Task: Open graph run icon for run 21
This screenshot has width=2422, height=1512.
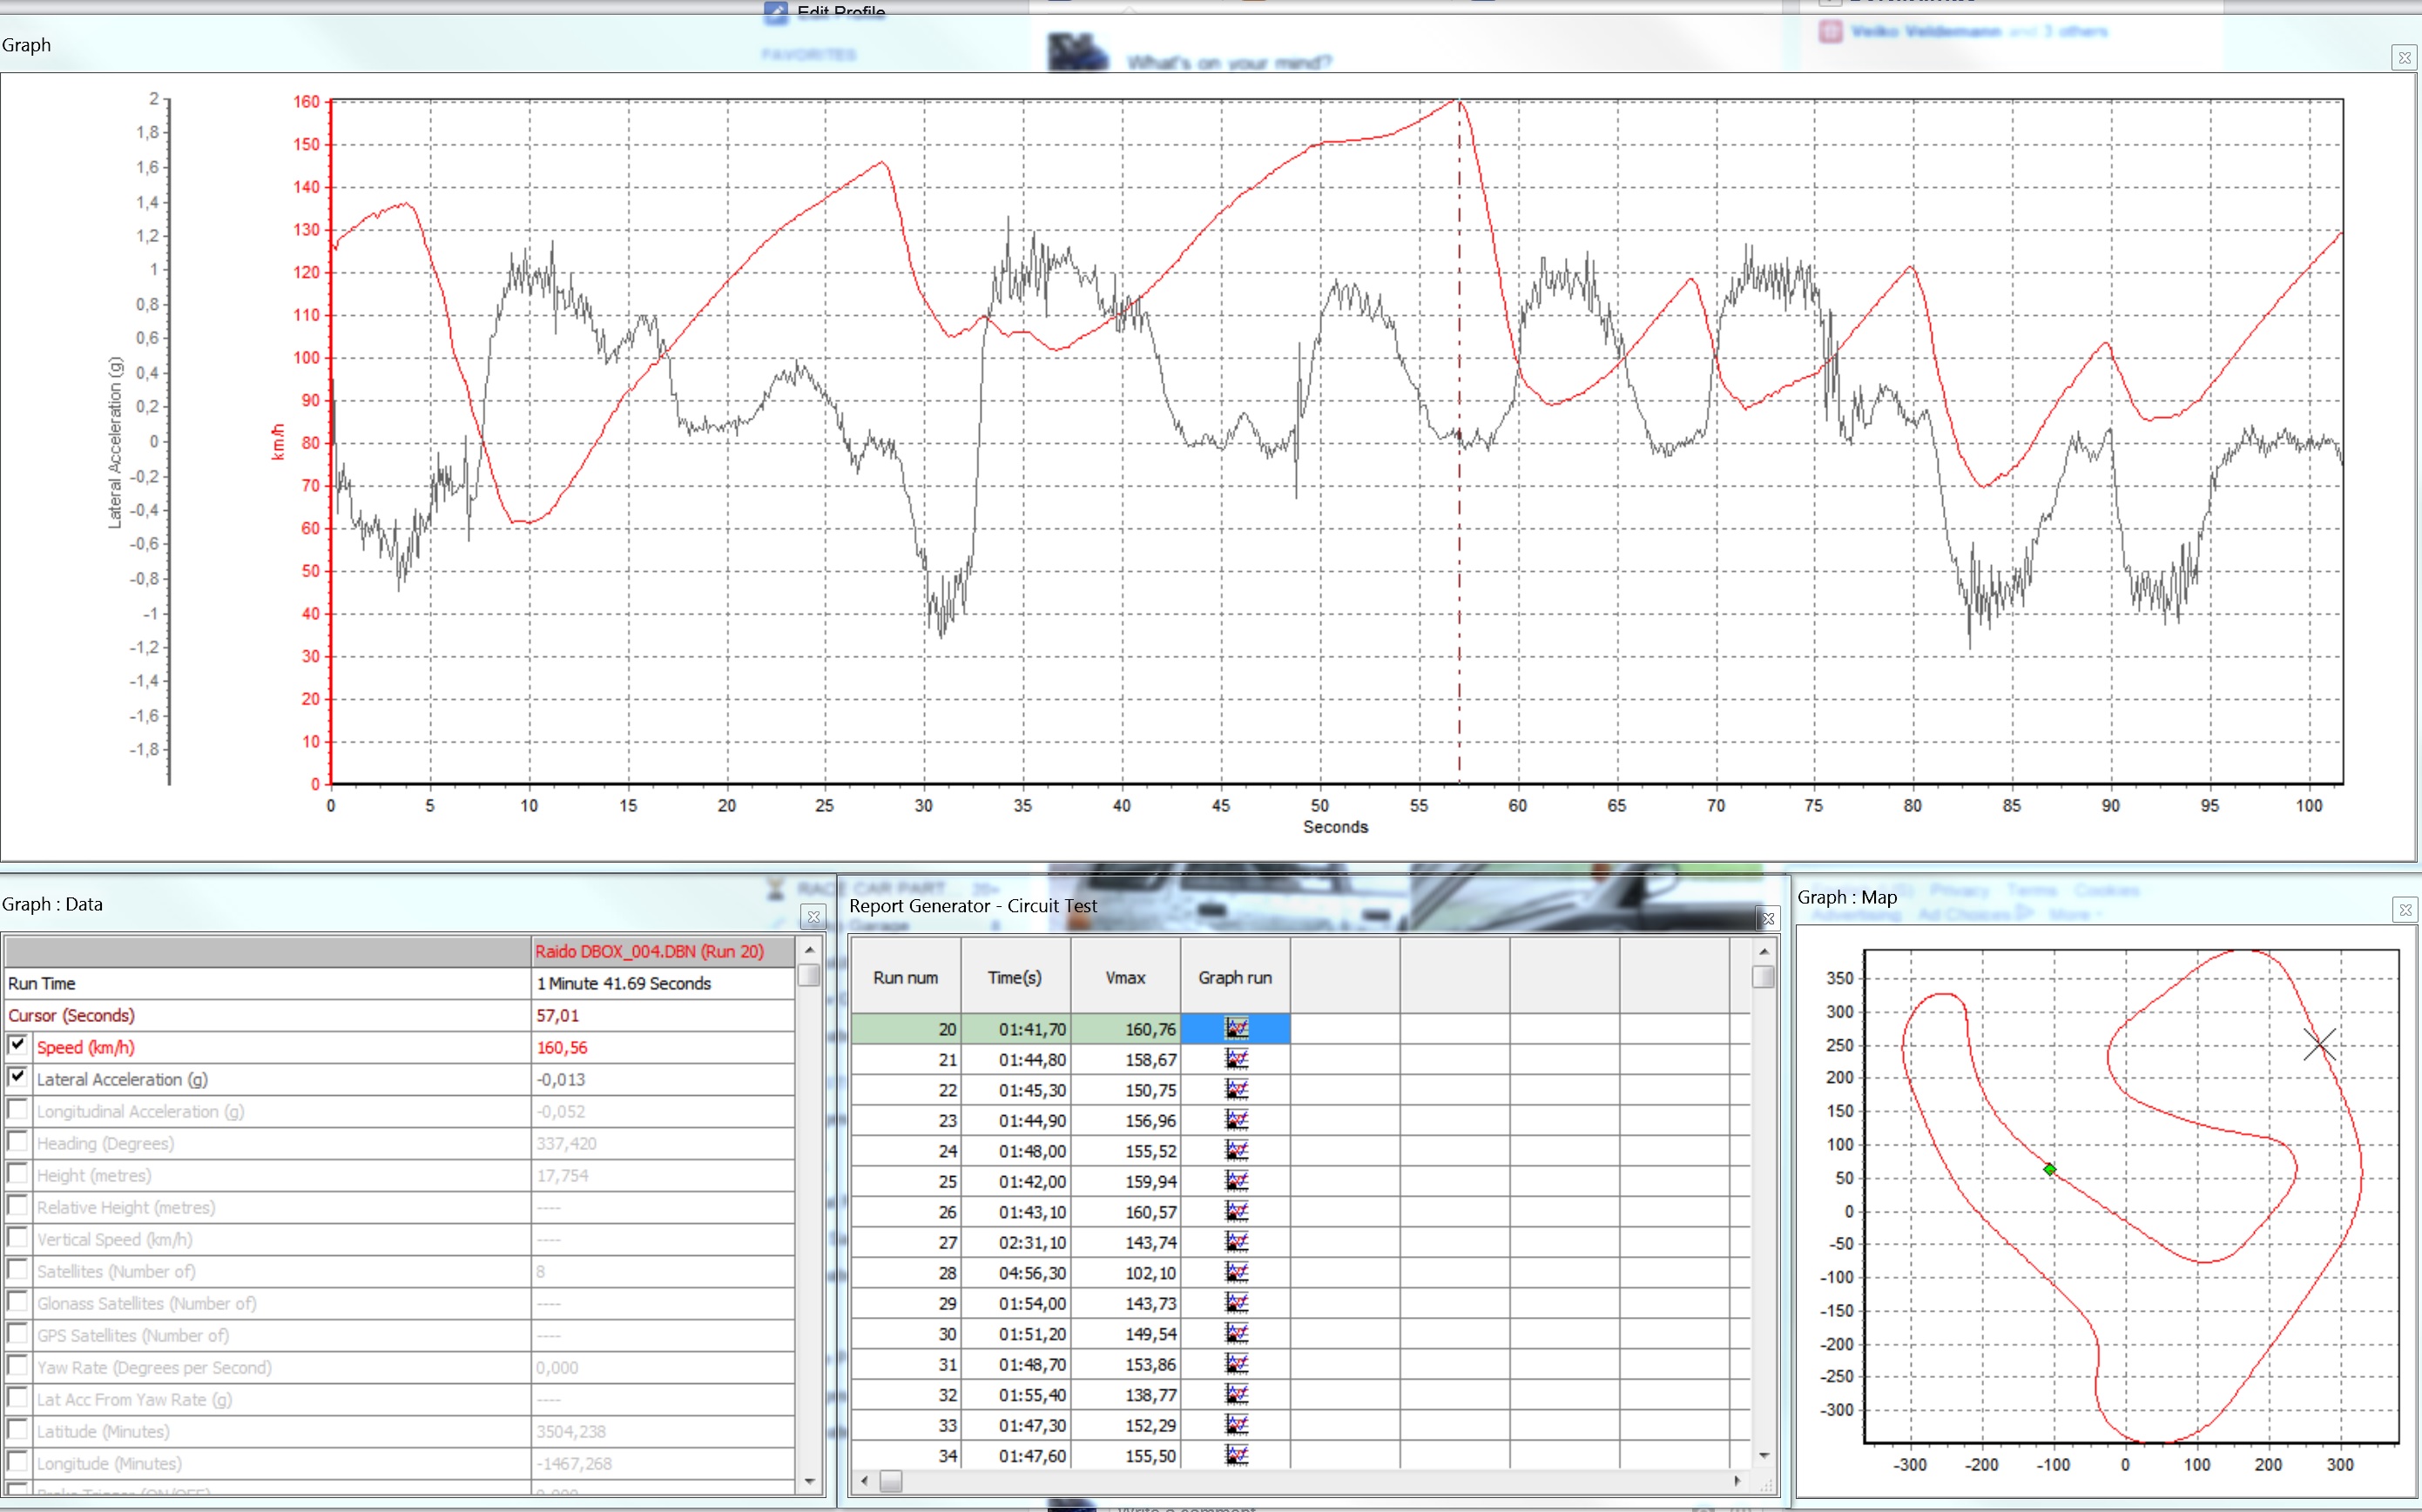Action: [1237, 1059]
